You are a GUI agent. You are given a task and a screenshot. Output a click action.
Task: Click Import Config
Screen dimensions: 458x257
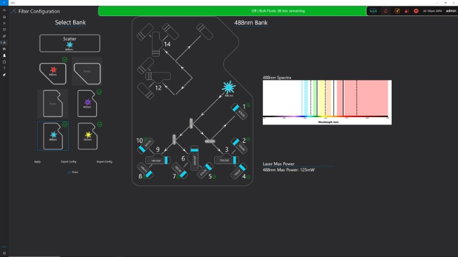coord(104,162)
